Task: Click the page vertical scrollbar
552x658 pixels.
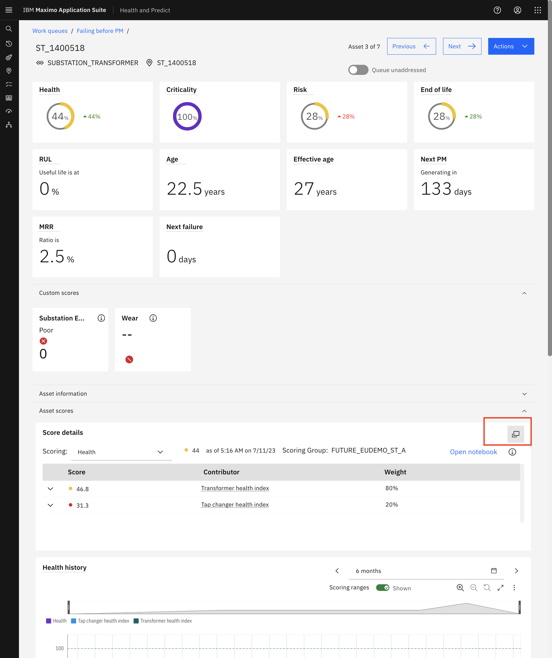Action: tap(550, 179)
